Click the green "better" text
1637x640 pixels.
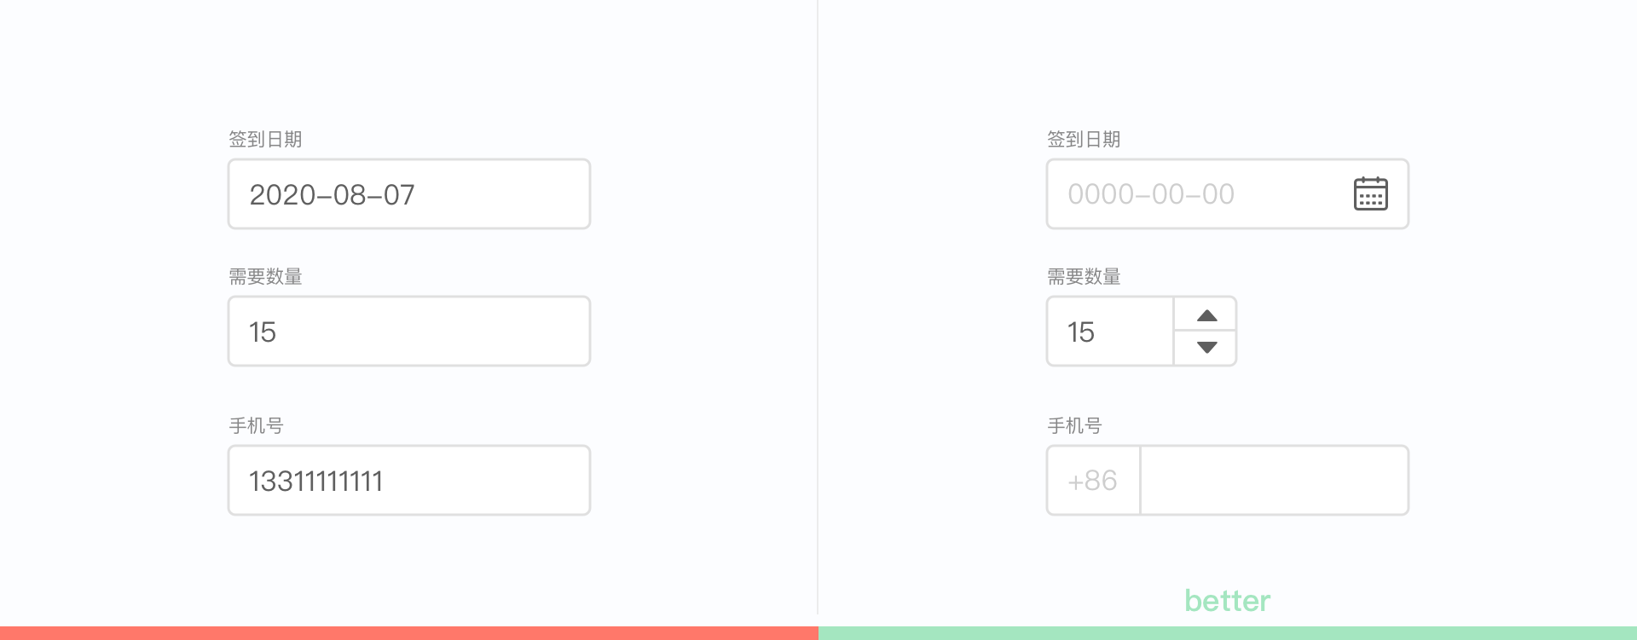coord(1227,601)
